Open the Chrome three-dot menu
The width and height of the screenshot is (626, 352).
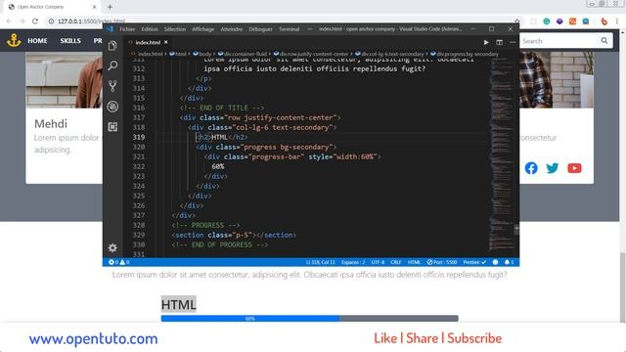coord(617,22)
